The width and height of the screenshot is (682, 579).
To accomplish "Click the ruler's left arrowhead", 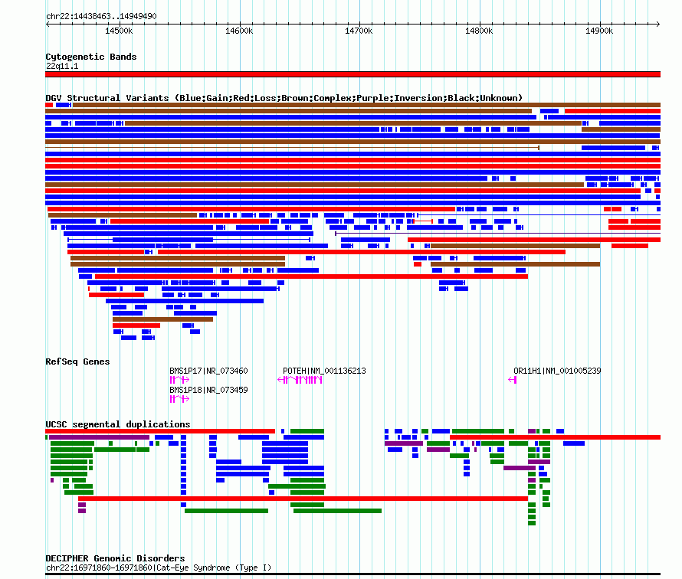I will [48, 25].
